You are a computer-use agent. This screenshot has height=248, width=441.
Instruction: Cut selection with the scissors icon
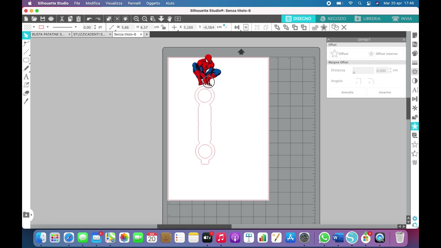[62, 19]
